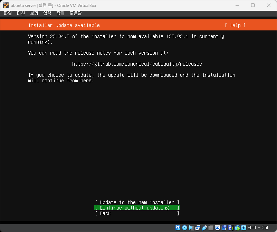Open the 파일 menu
277x232 pixels.
(x=8, y=13)
